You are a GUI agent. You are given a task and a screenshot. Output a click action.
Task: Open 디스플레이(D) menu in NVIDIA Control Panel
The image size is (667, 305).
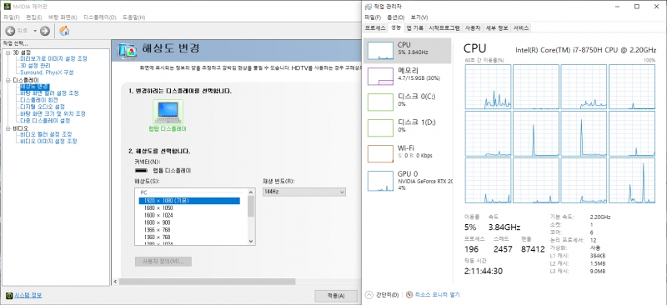tap(100, 17)
